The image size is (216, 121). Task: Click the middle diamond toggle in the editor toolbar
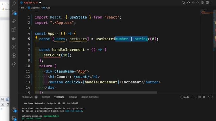[x=193, y=2]
